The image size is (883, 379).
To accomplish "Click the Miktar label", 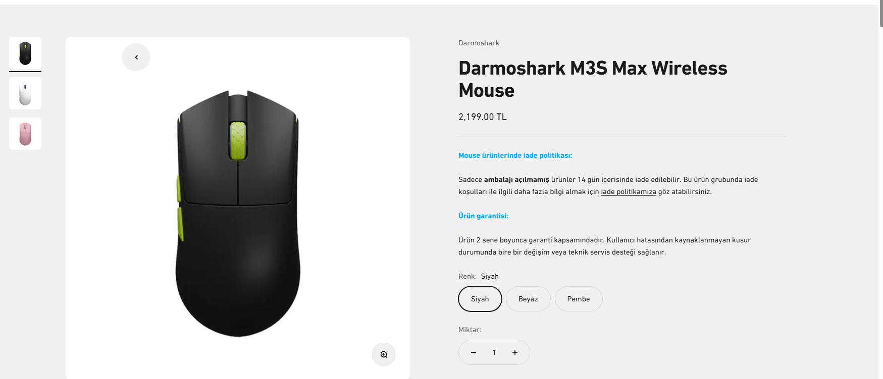I will click(x=470, y=330).
